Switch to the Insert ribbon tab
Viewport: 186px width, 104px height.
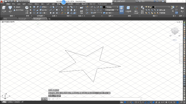43,4
